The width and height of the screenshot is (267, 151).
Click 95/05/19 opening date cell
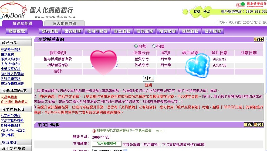[219, 59]
